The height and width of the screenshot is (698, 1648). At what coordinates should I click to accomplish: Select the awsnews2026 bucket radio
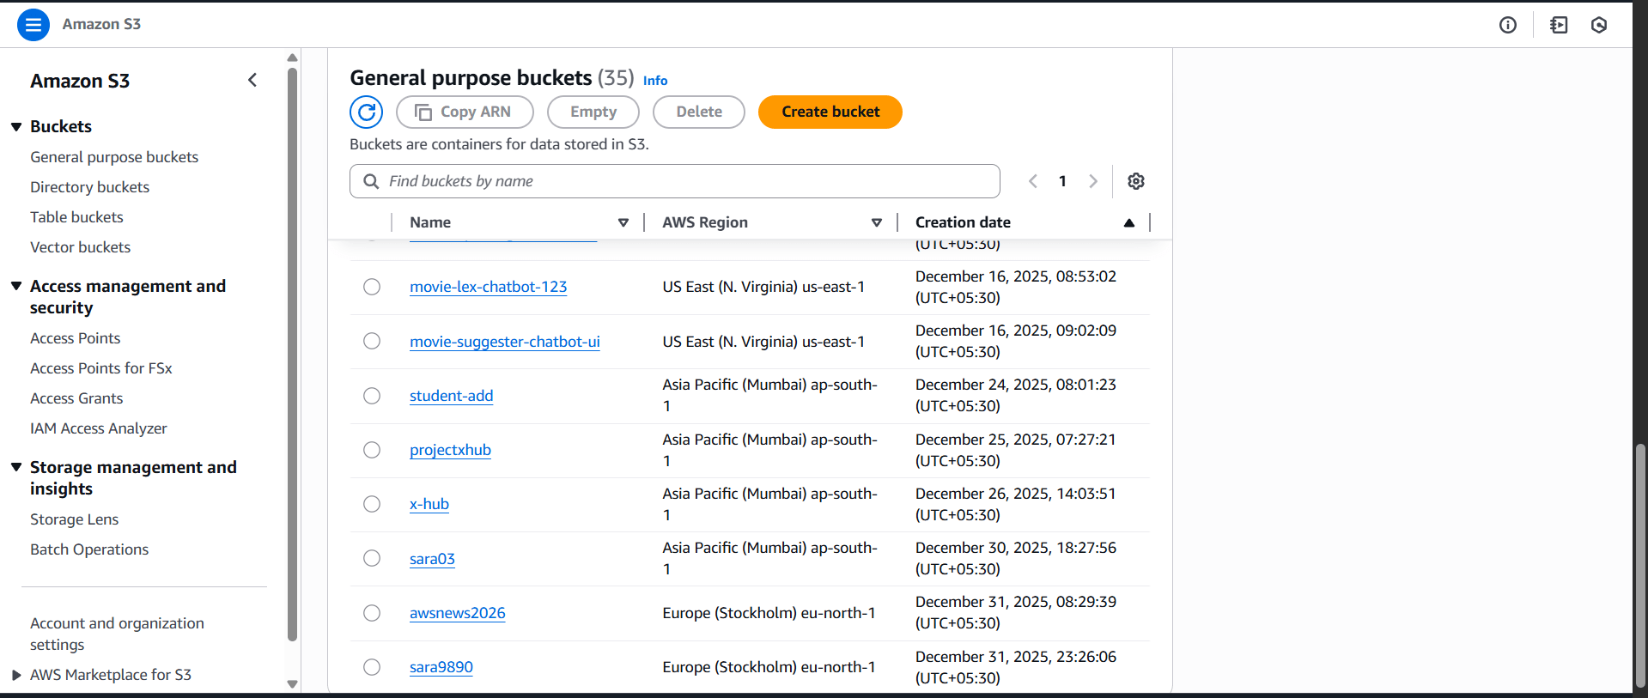[372, 613]
